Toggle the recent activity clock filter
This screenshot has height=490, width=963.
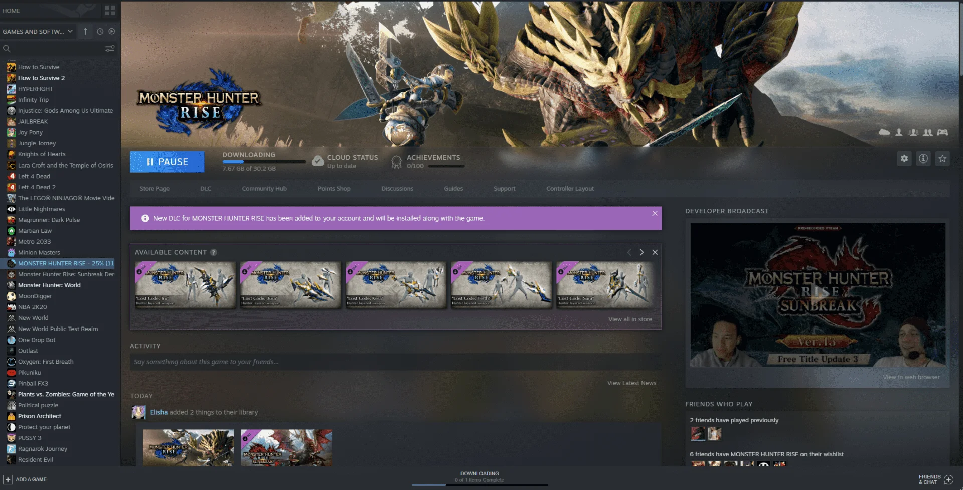click(100, 31)
